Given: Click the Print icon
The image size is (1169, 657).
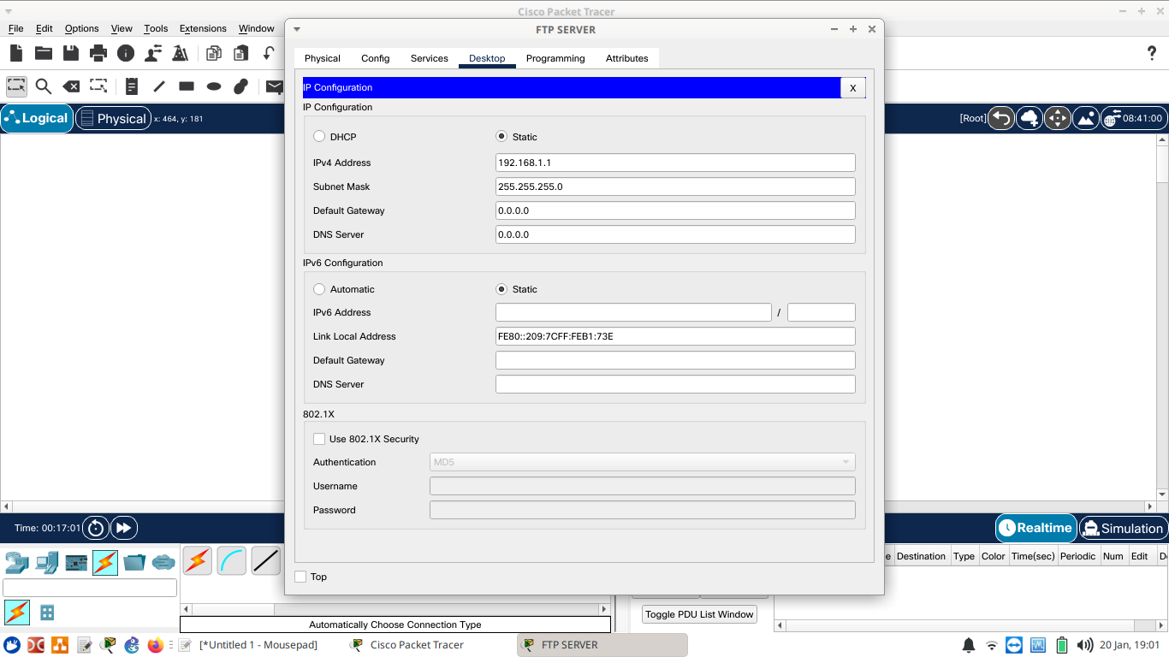Looking at the screenshot, I should coord(98,53).
